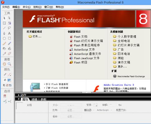The width and height of the screenshot is (151, 124).
Task: Click the 学习 Flash 快速教程 link
Action: click(57, 84)
